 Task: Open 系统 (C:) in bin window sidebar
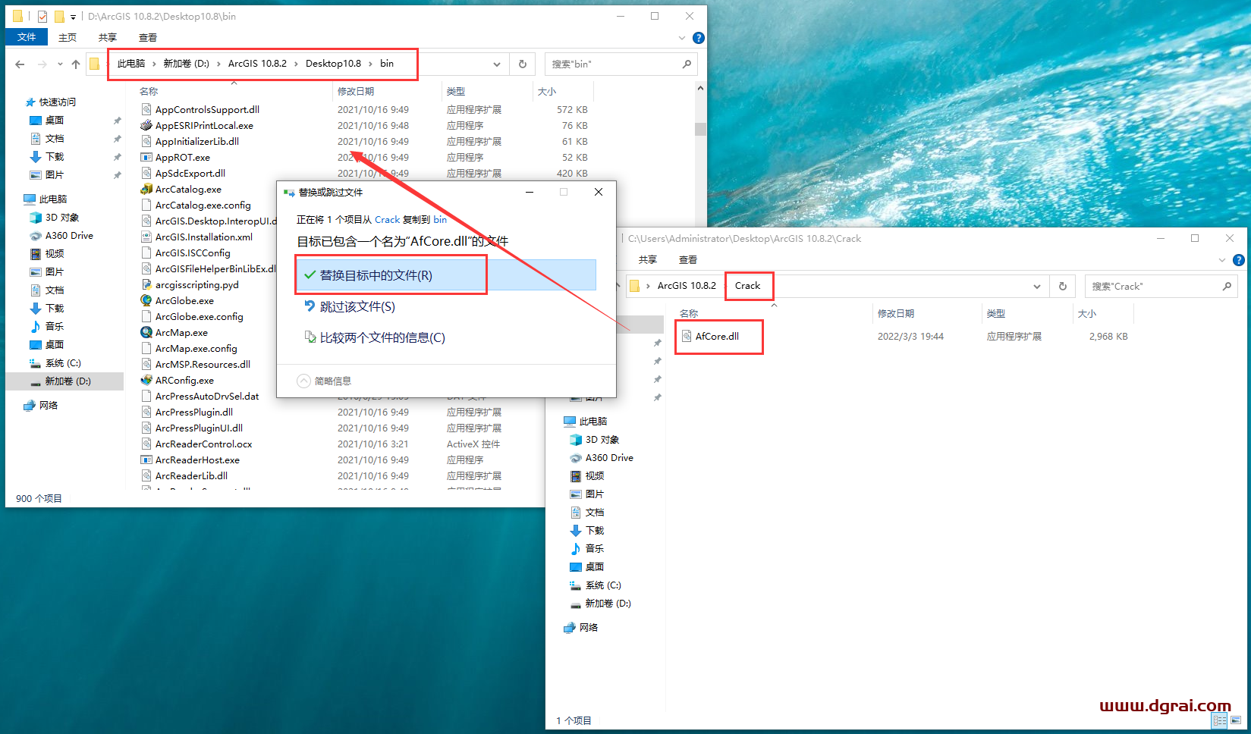click(x=63, y=362)
